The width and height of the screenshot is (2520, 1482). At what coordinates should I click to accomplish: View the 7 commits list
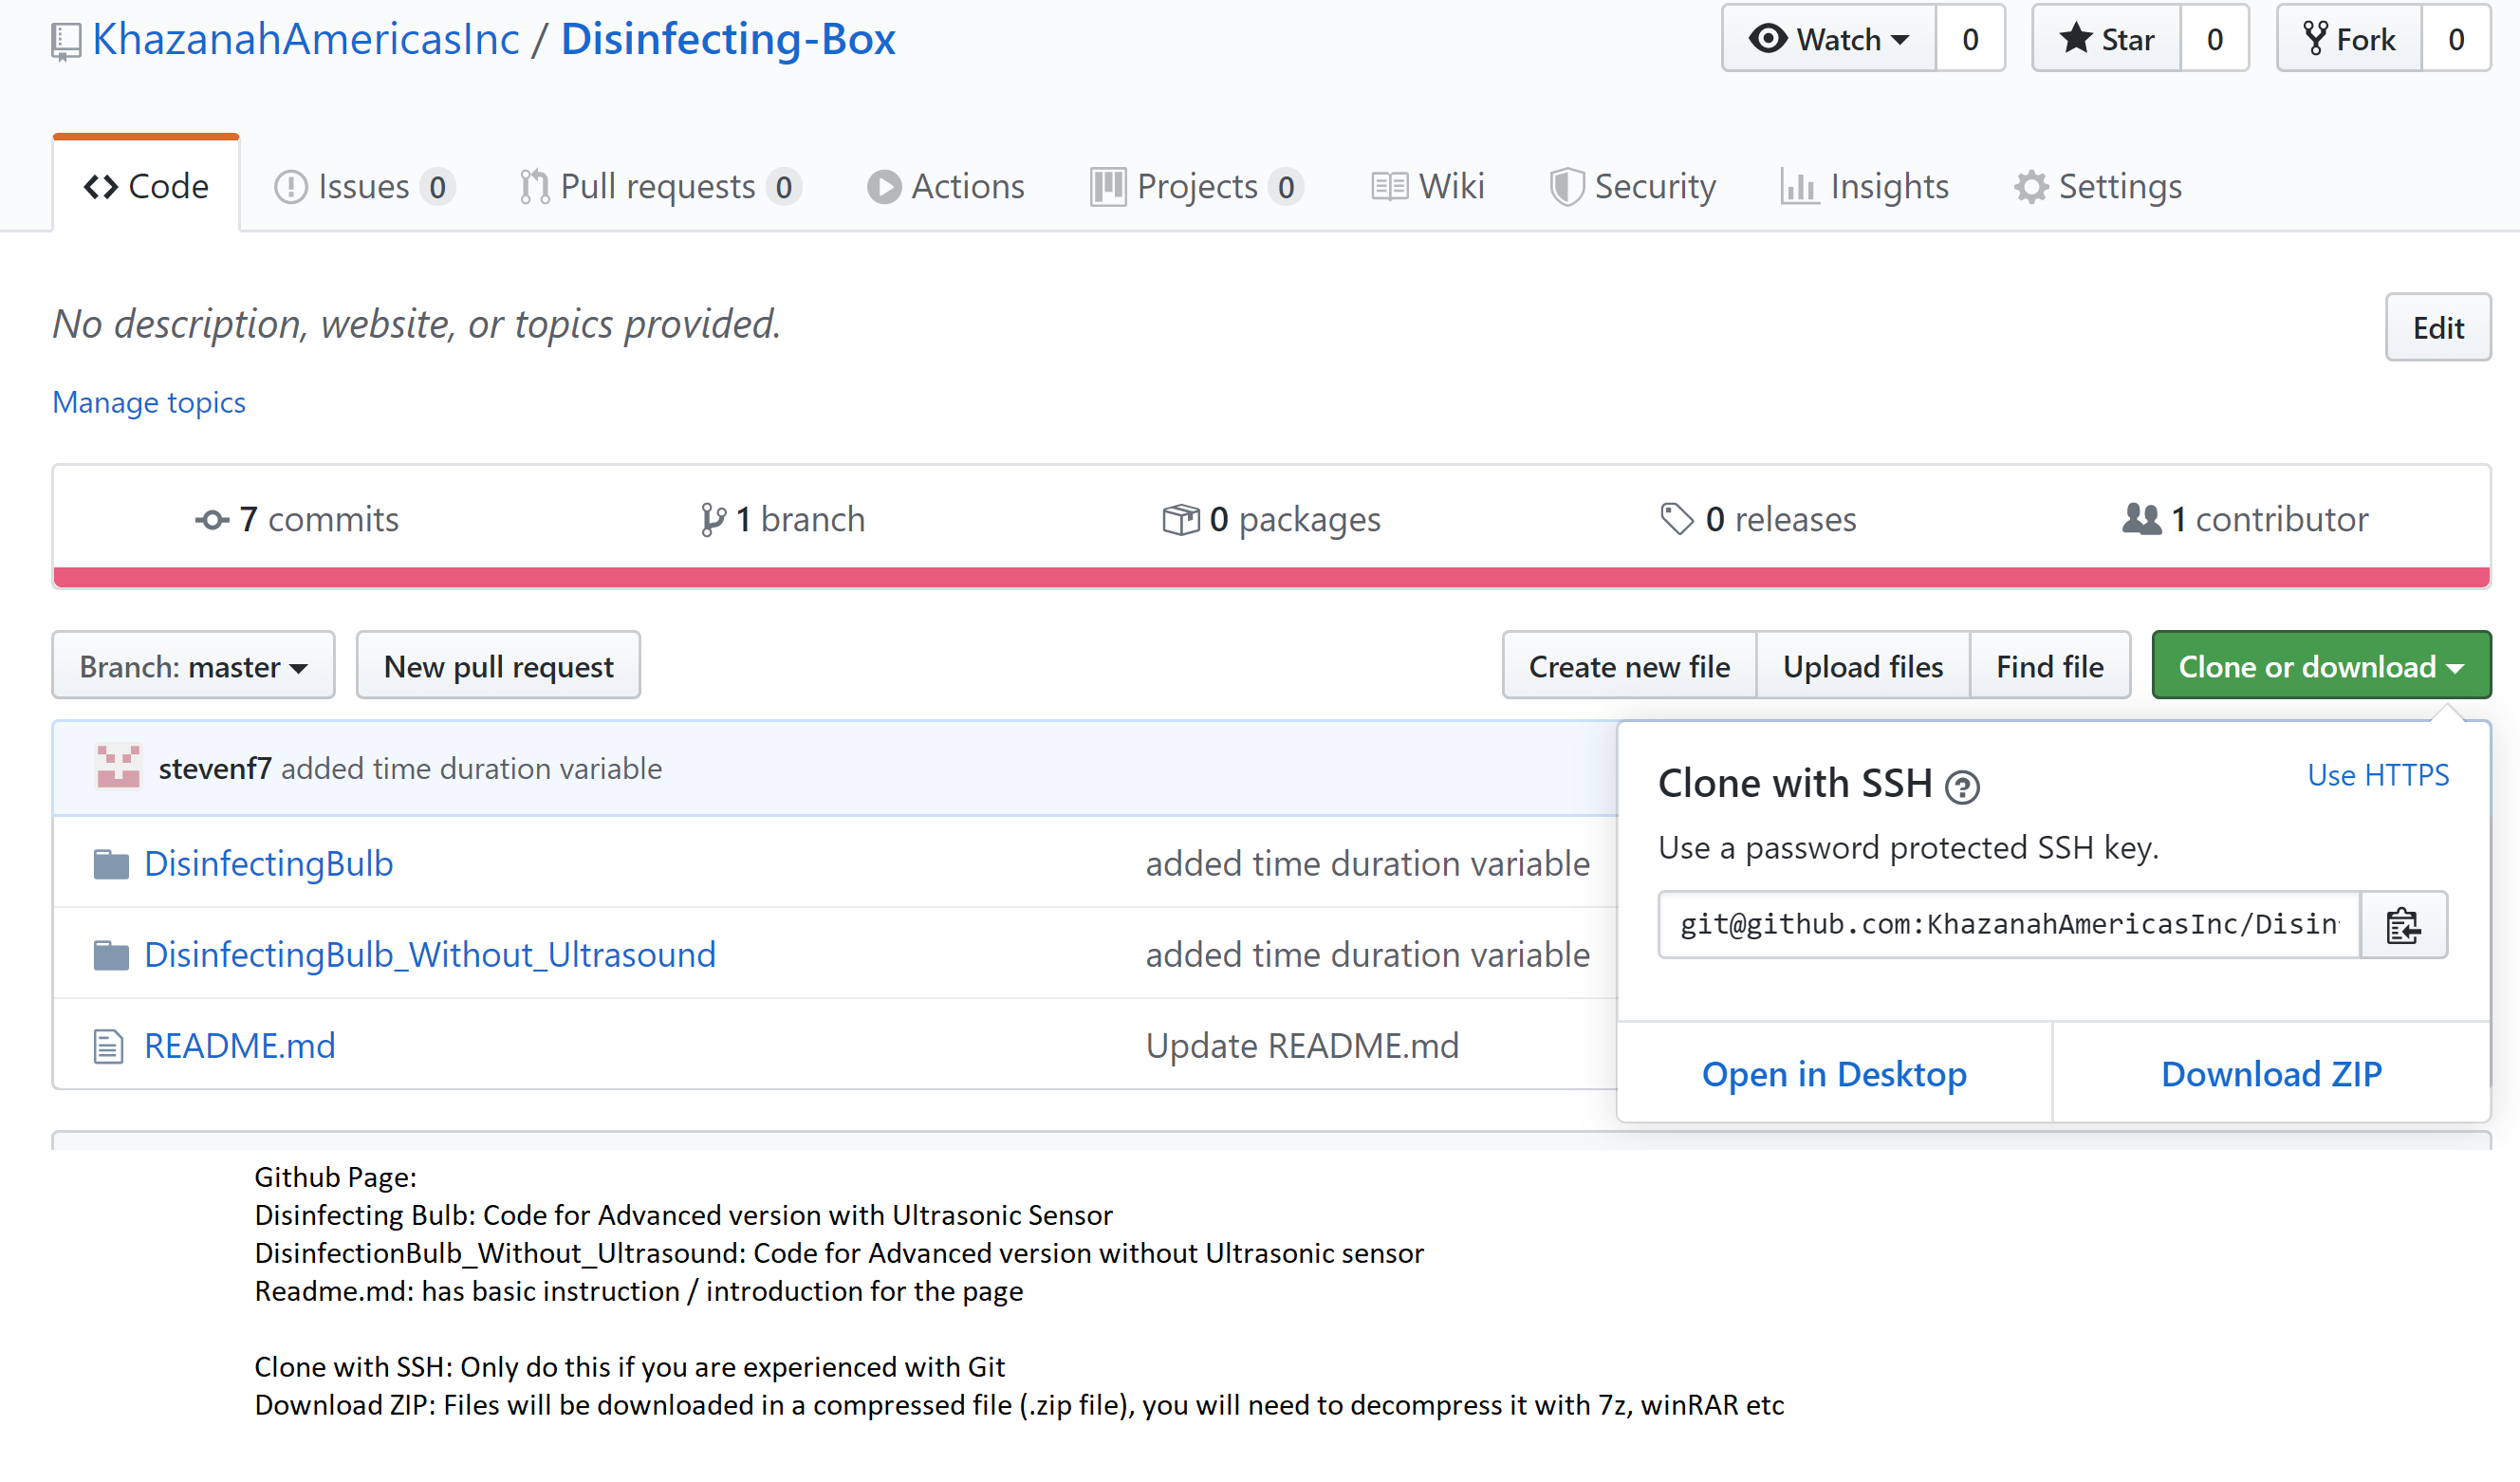(x=297, y=519)
